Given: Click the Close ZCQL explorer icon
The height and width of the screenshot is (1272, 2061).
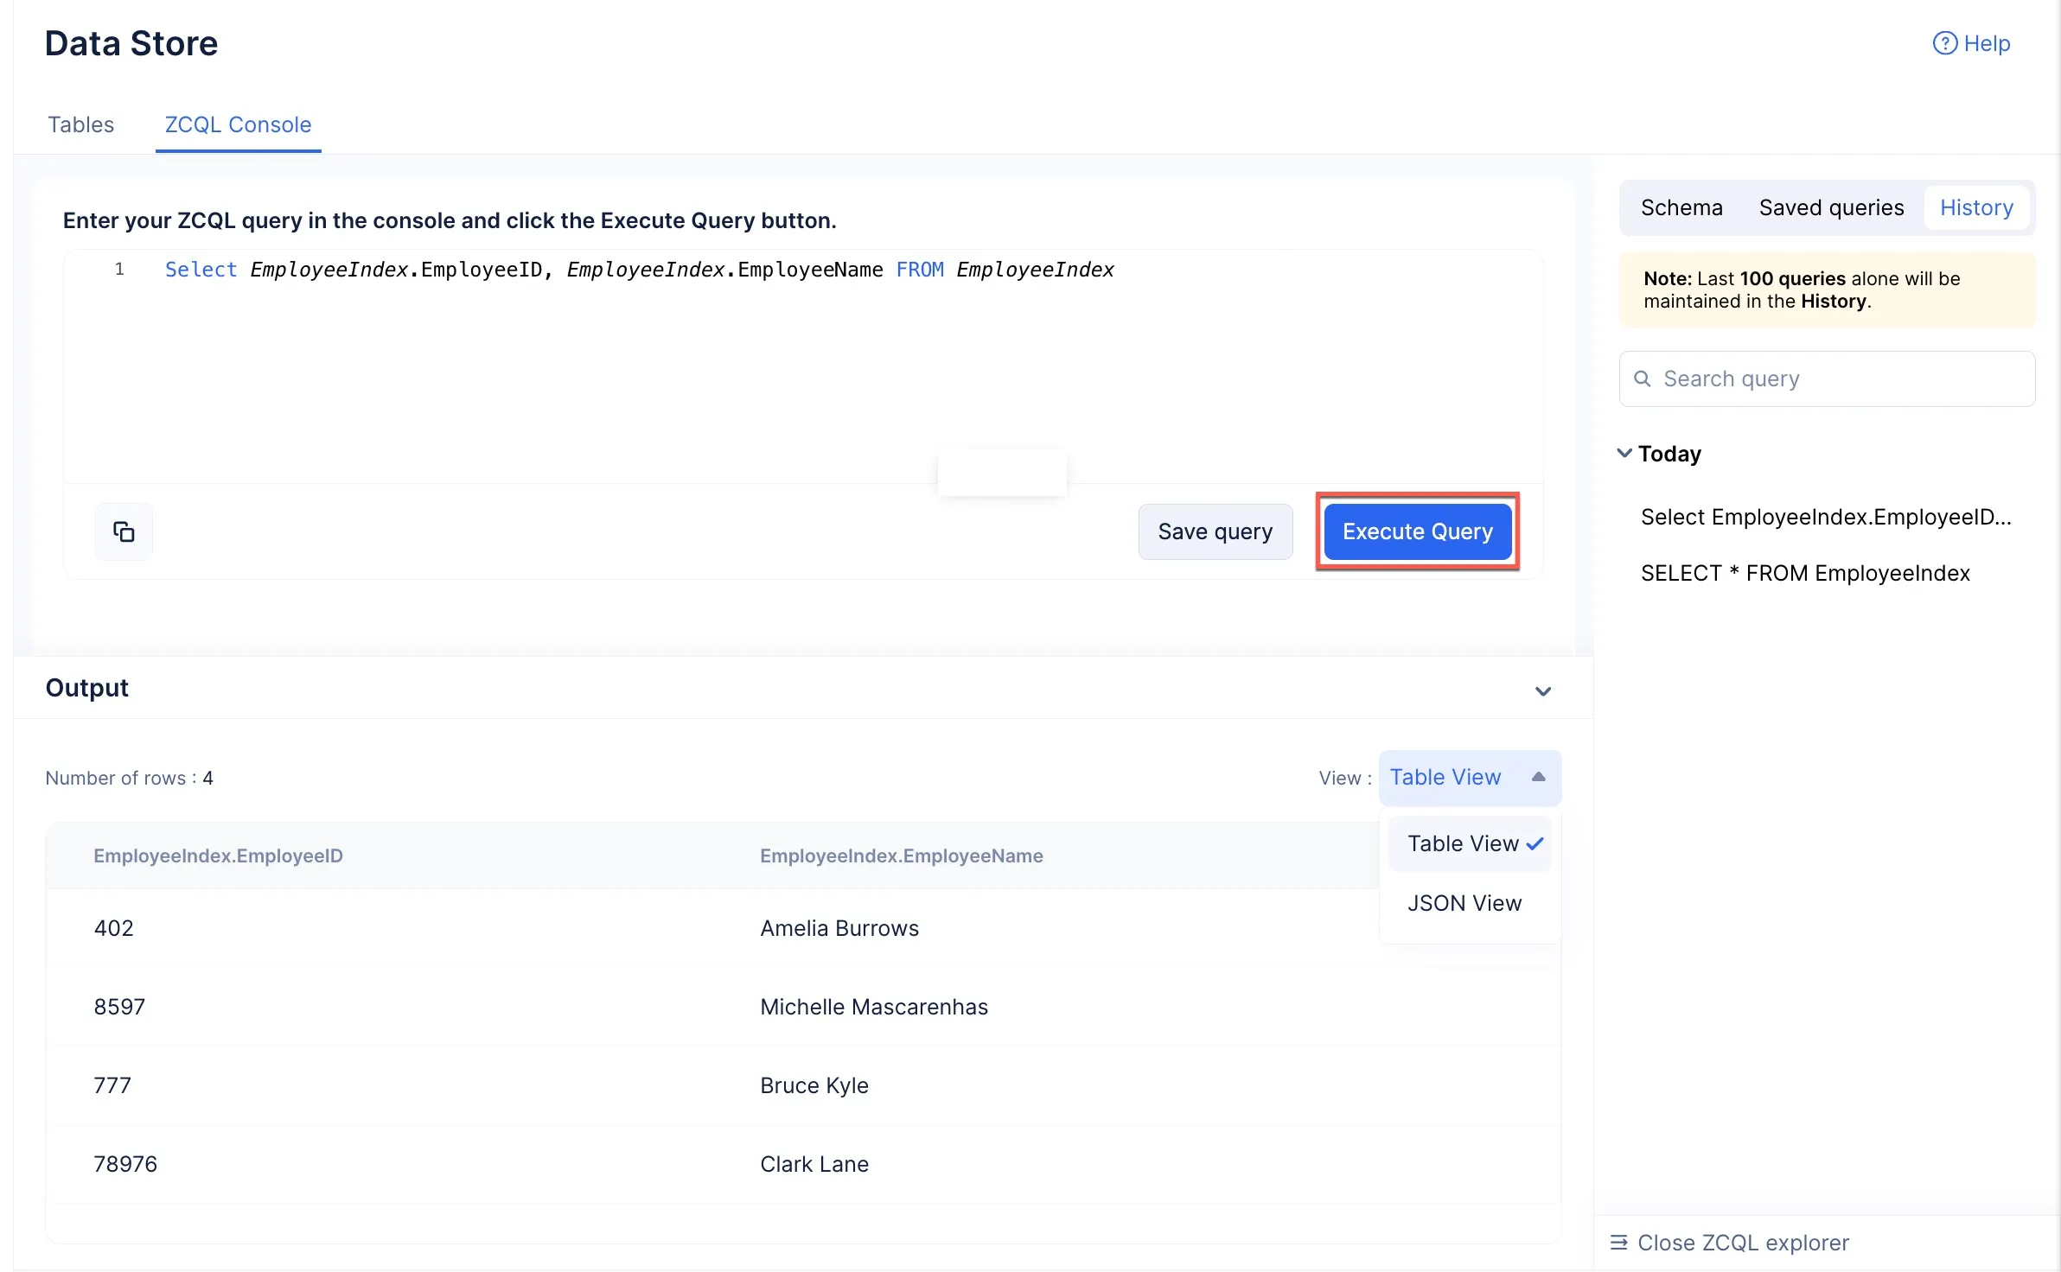Looking at the screenshot, I should (1618, 1243).
